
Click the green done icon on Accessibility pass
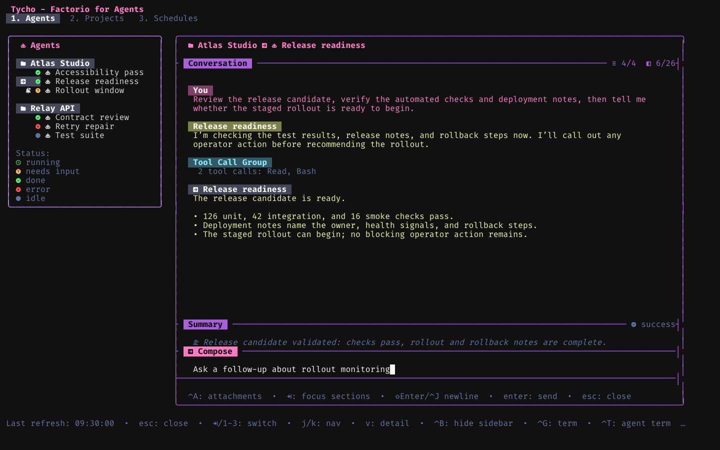click(38, 72)
